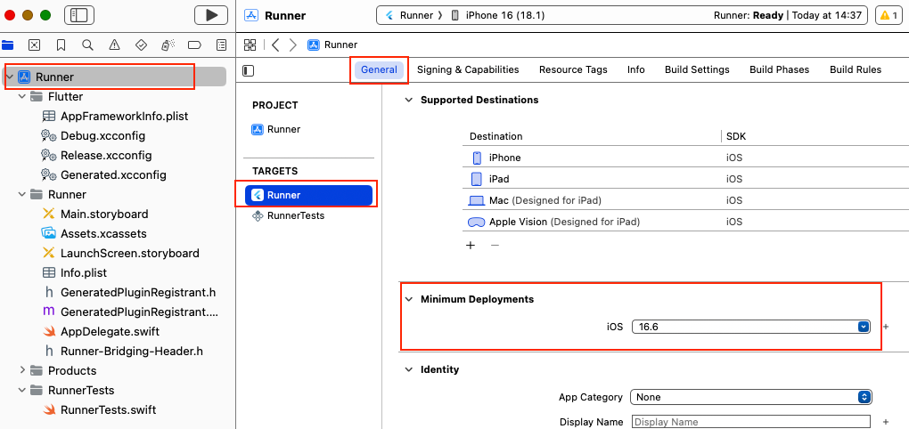909x429 pixels.
Task: Open LaunchScreen.storyboard
Action: click(x=120, y=253)
